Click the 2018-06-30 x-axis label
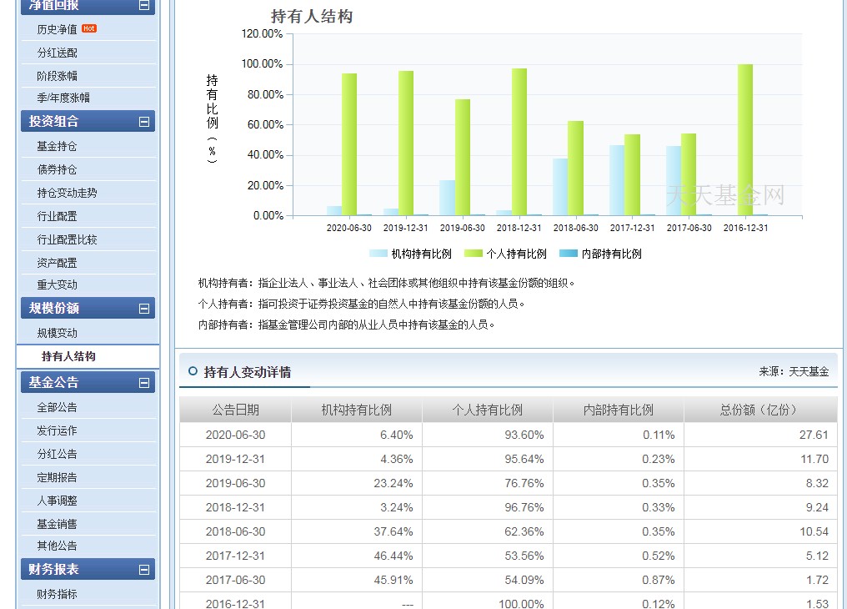Viewport: 847px width, 609px height. tap(576, 228)
